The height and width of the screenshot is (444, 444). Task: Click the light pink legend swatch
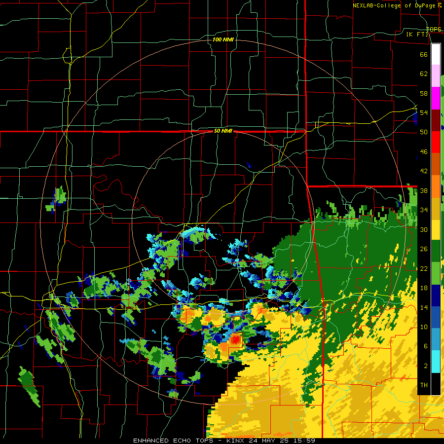click(x=436, y=76)
